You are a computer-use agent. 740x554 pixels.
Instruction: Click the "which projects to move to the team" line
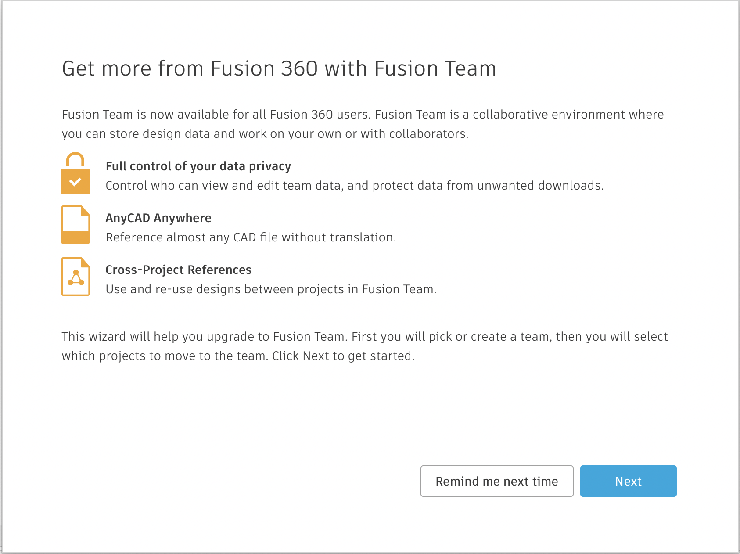238,356
